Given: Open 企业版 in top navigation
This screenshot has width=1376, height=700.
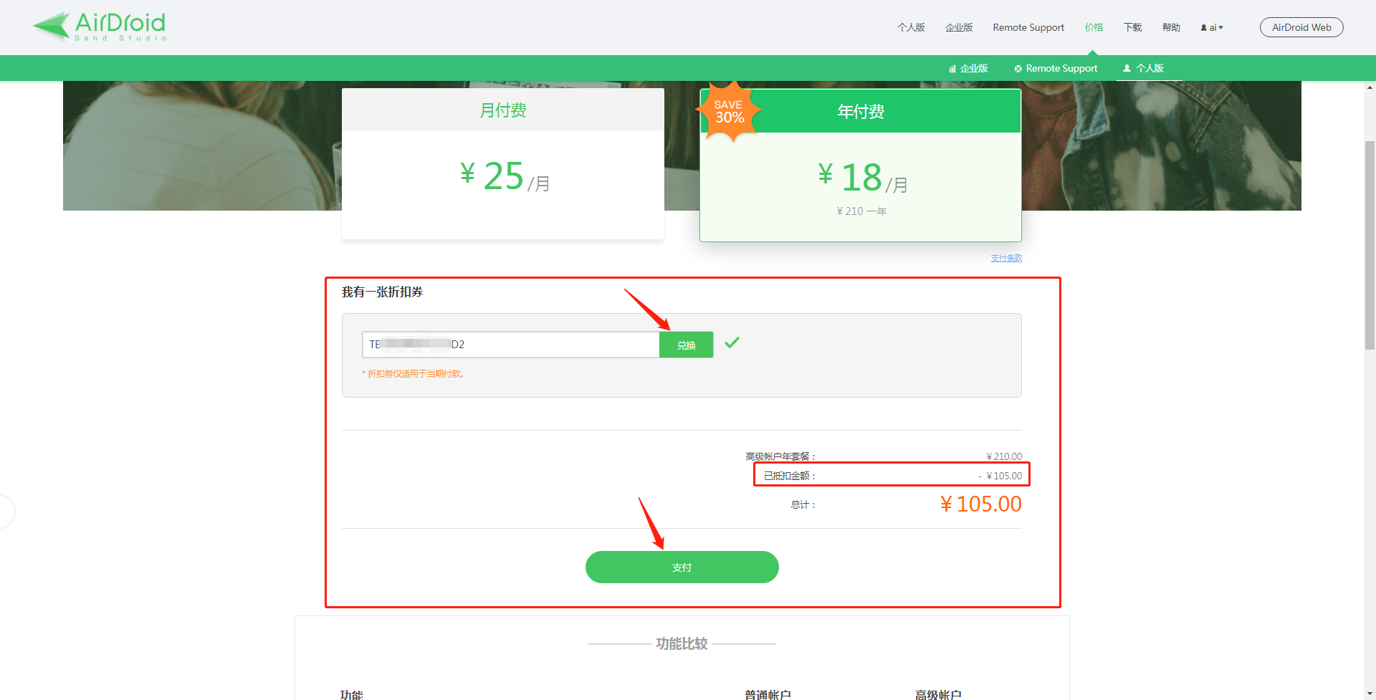Looking at the screenshot, I should [959, 27].
